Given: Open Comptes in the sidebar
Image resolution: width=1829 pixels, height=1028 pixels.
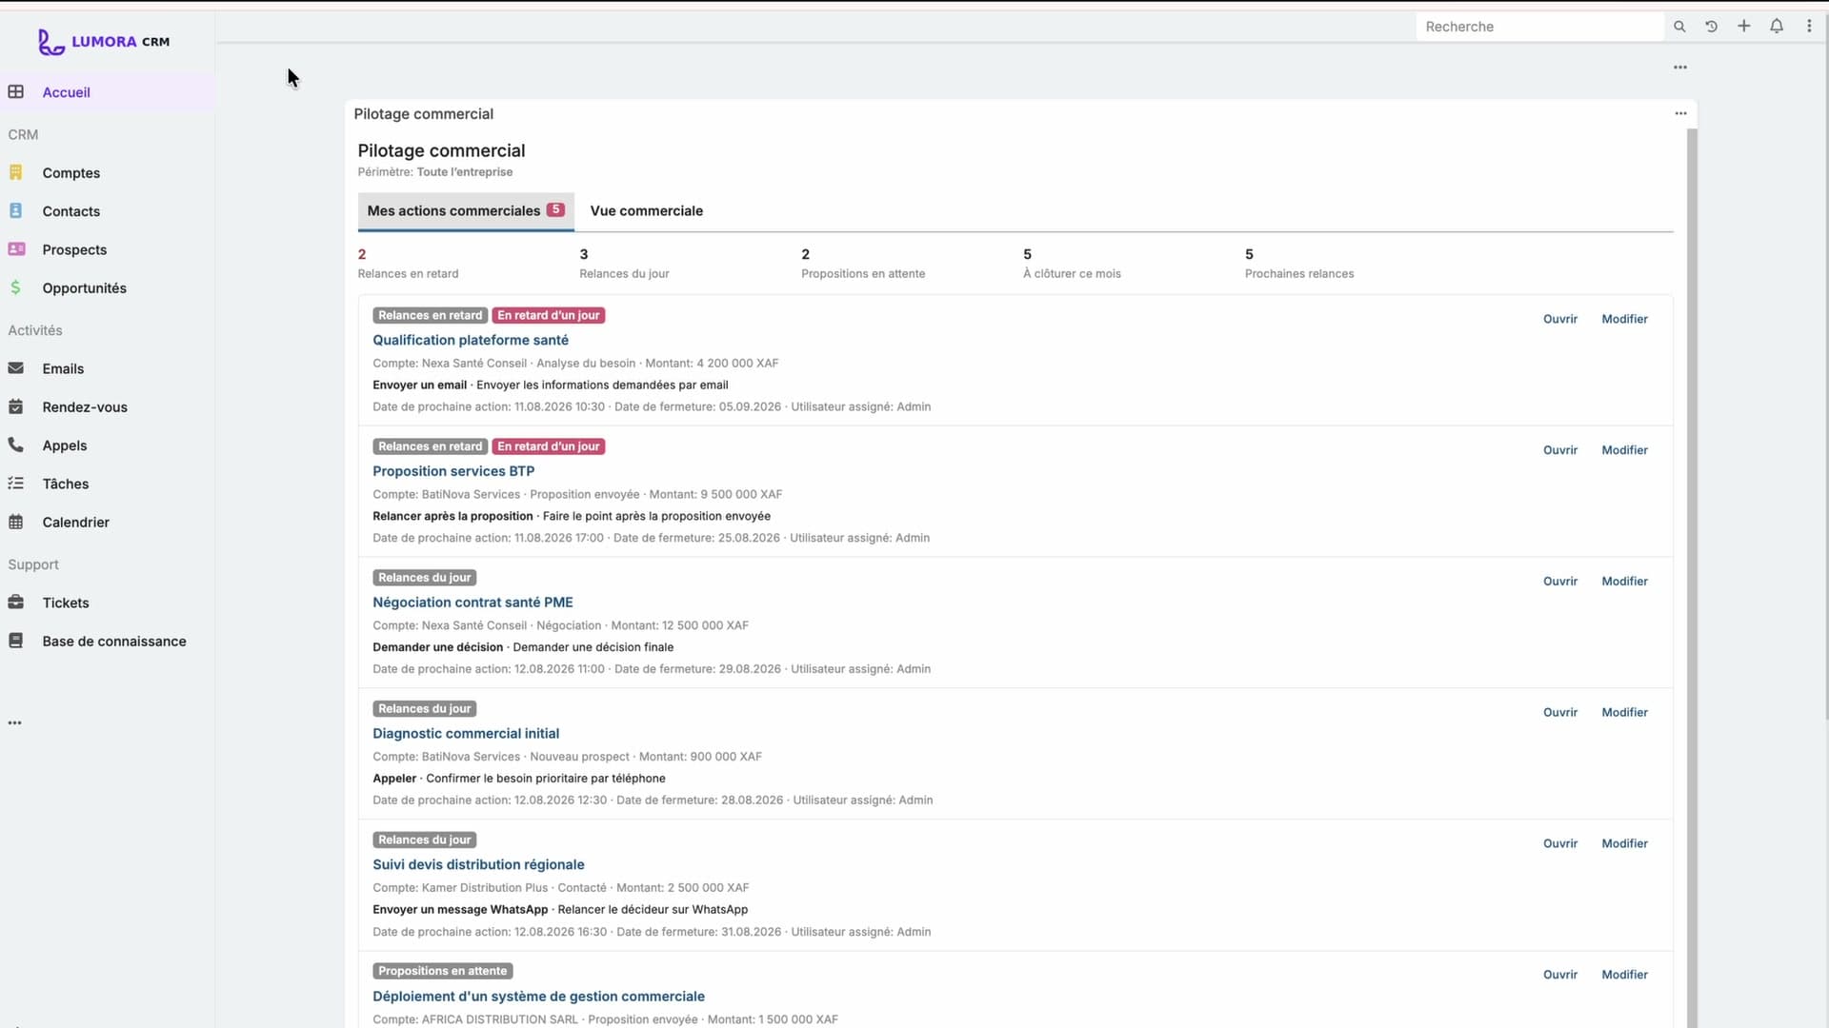Looking at the screenshot, I should 71,173.
